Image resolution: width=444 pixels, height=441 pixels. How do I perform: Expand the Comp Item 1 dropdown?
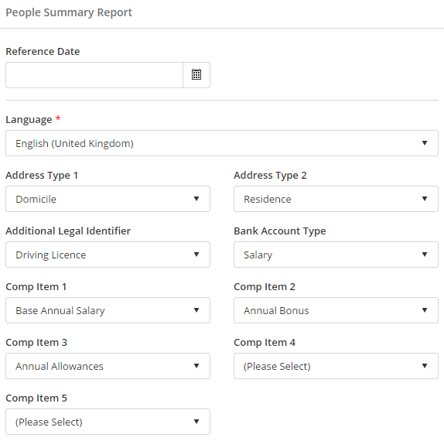[x=108, y=310]
